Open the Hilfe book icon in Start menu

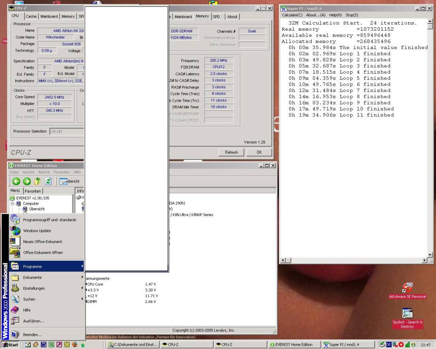tap(15, 310)
